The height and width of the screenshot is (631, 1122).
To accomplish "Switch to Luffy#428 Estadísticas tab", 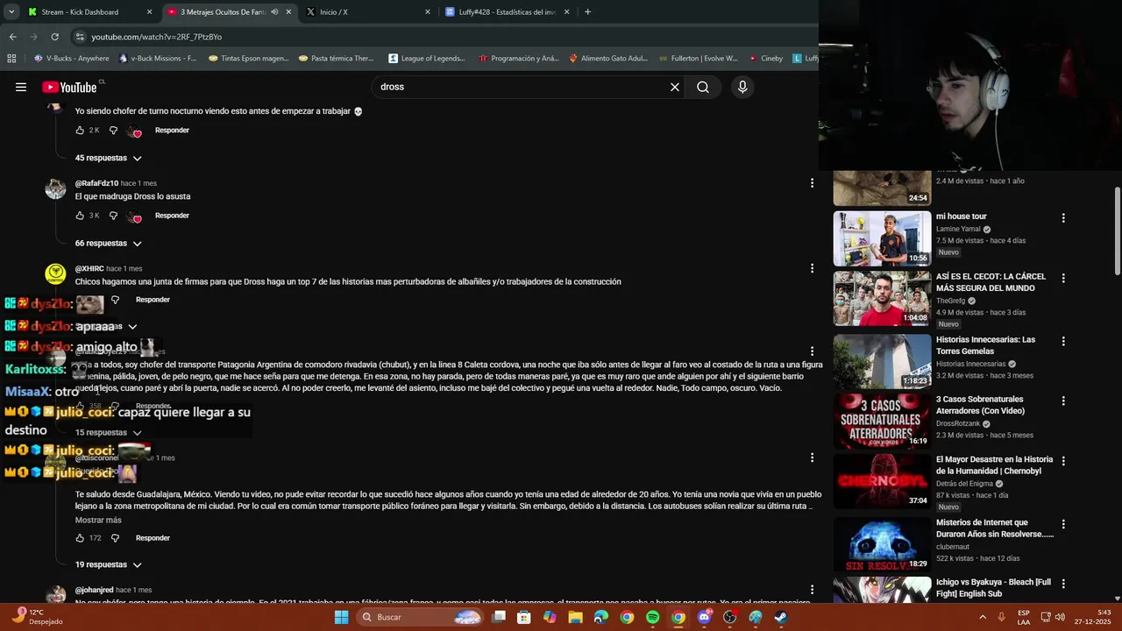I will click(508, 12).
